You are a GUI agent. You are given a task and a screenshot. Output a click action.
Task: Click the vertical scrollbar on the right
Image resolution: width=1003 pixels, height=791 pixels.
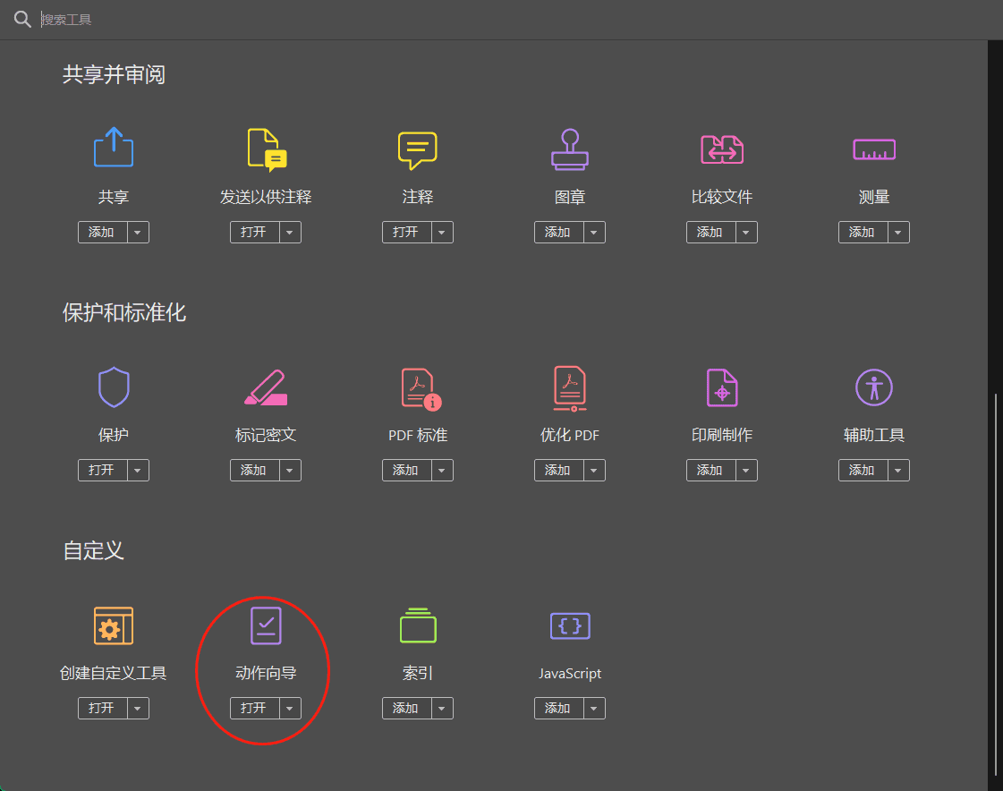(995, 582)
